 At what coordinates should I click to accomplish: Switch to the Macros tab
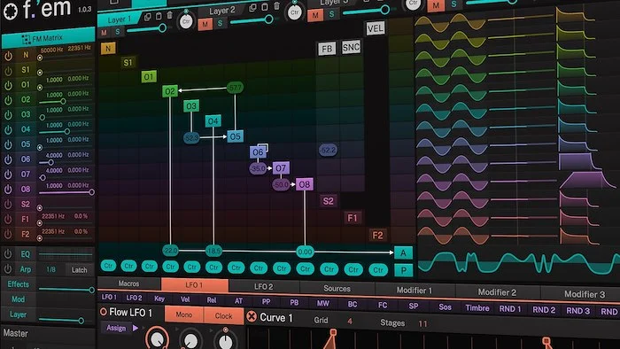click(x=128, y=283)
